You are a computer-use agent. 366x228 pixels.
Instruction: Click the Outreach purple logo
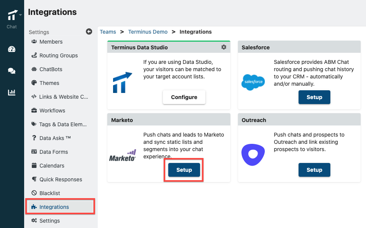[x=253, y=155]
